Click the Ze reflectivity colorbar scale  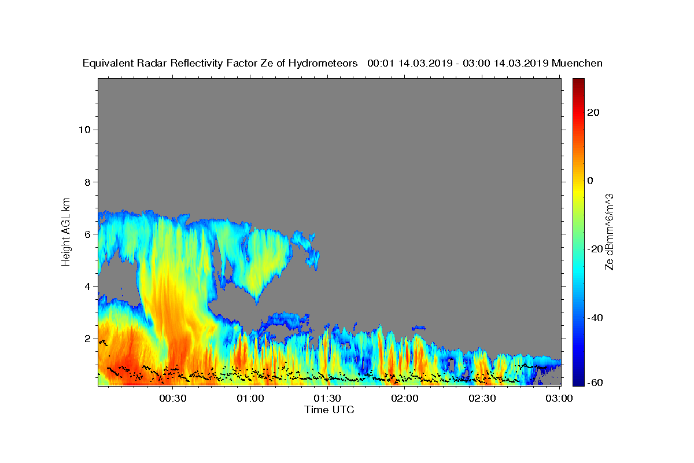(x=578, y=231)
